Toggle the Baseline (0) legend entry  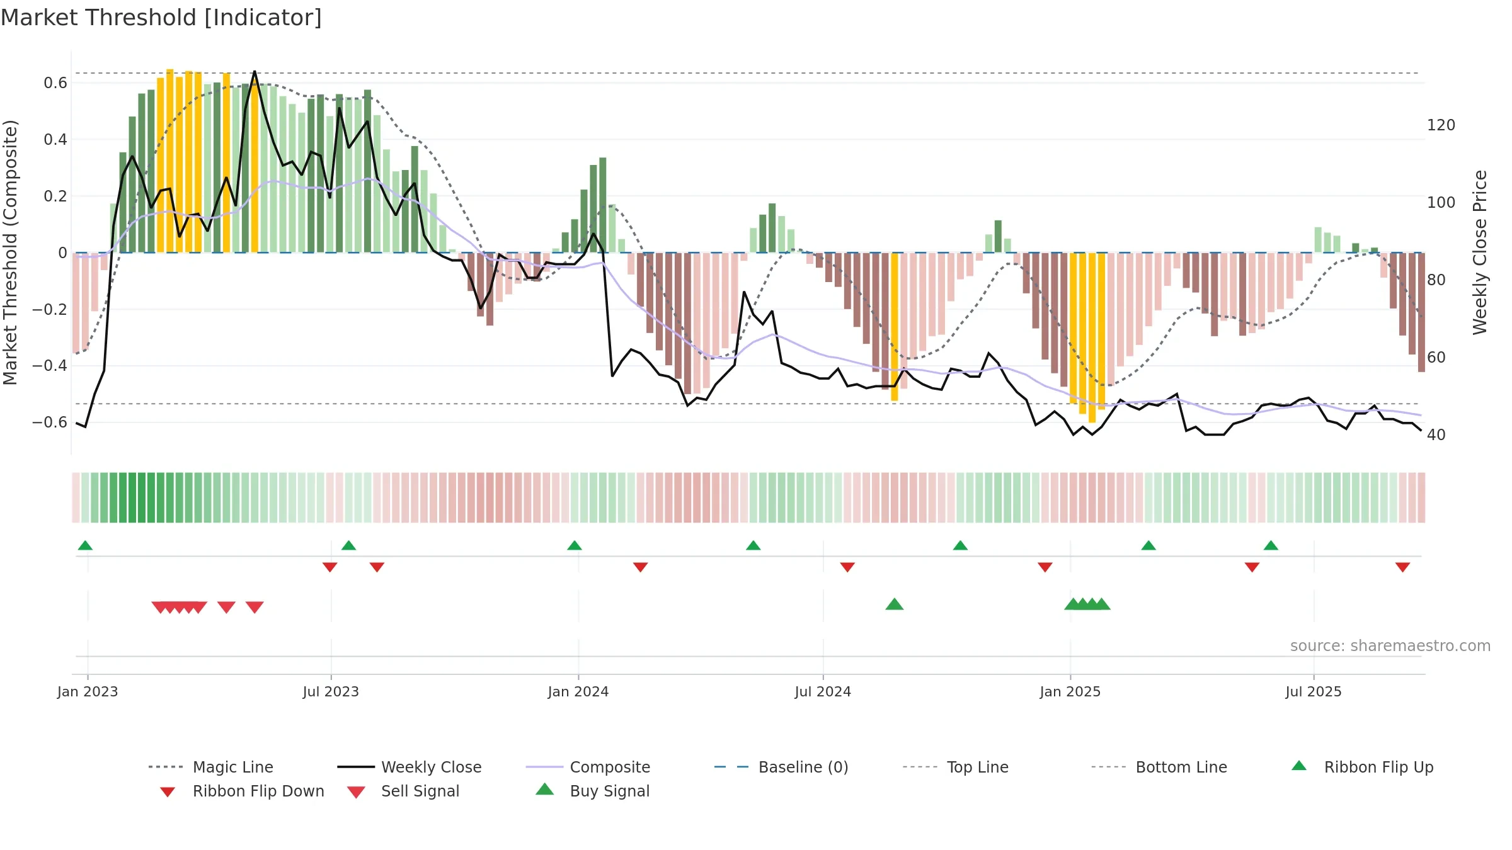781,767
